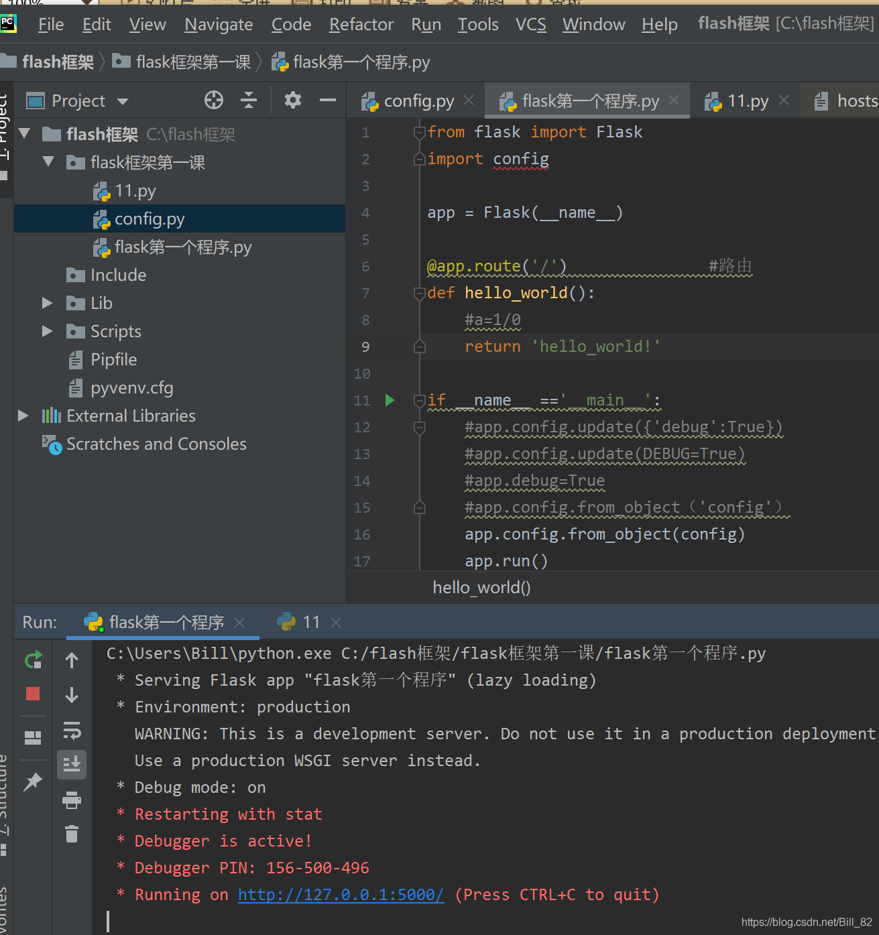The image size is (879, 935).
Task: Open the Navigate menu
Action: pyautogui.click(x=219, y=25)
